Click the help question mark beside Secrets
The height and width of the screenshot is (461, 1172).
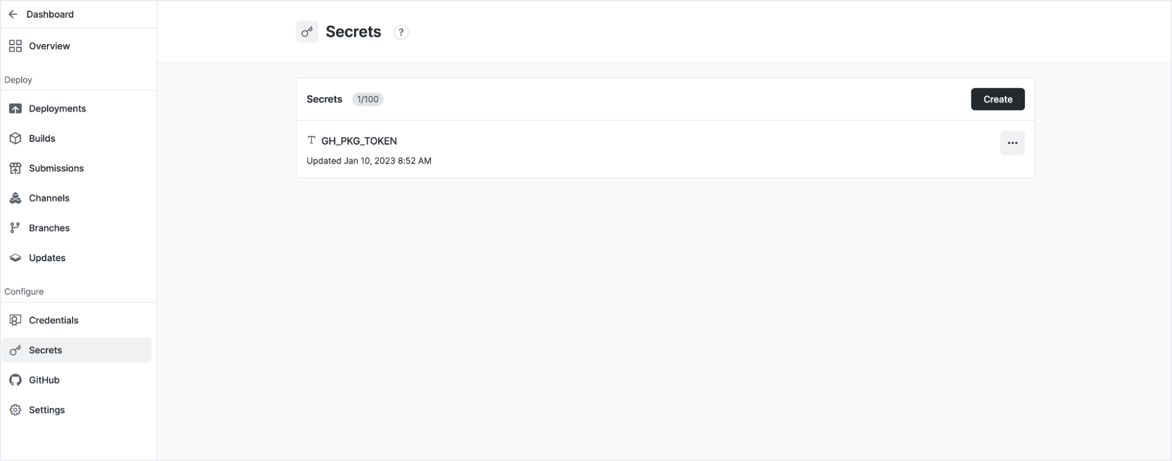pos(401,32)
